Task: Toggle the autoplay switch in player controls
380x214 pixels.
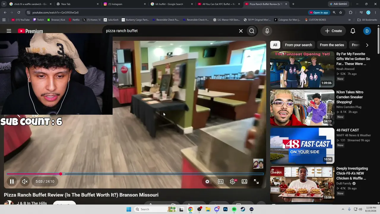Action: 207,182
